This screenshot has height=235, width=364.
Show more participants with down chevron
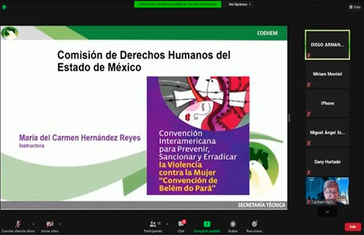[328, 212]
